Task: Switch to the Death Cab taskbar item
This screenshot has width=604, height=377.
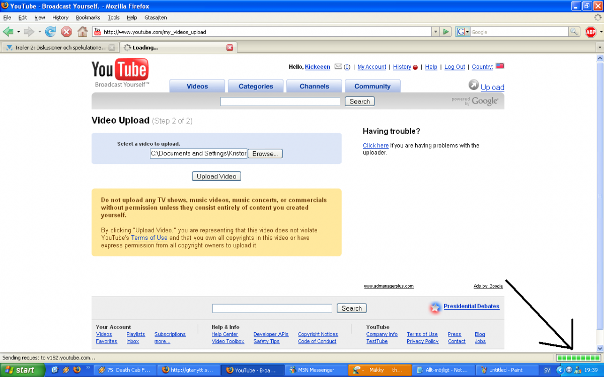Action: tap(125, 370)
